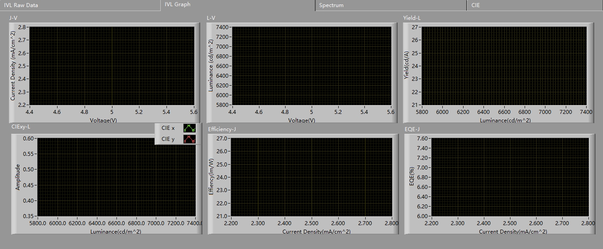Click the green CIE x plot legend icon
This screenshot has height=249, width=603.
189,128
